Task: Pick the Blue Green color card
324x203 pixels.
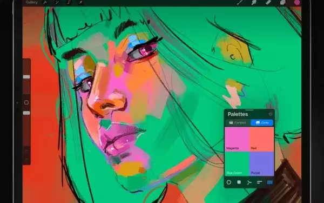Action: click(237, 164)
